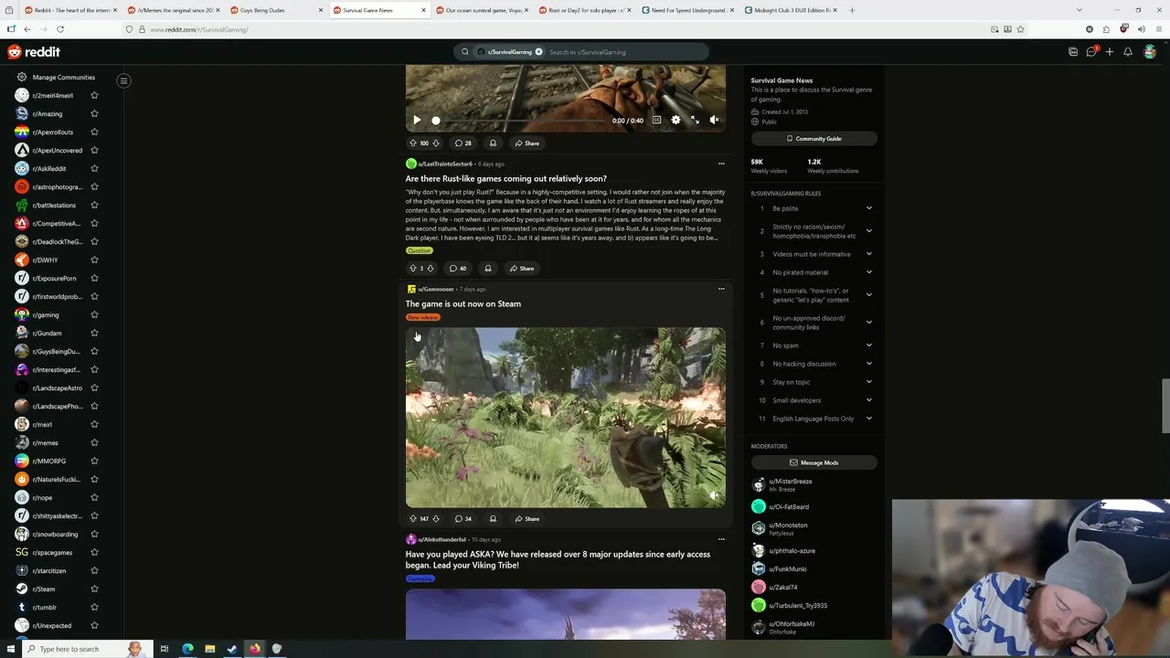Open a new browser tab
The height and width of the screenshot is (658, 1170).
[x=852, y=10]
